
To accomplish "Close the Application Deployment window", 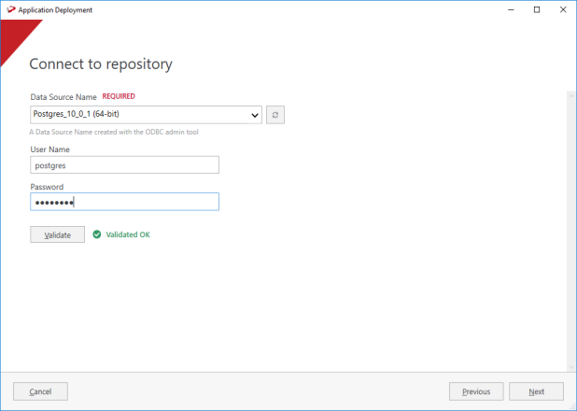I will click(x=563, y=9).
